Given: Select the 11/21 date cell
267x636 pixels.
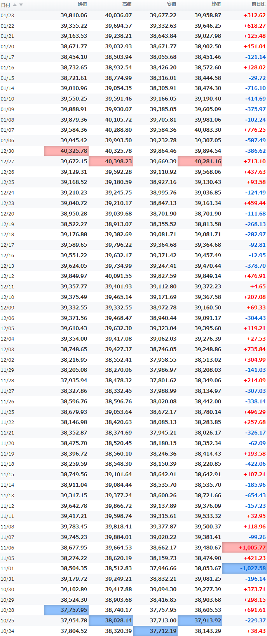Looking at the screenshot, I should (x=7, y=433).
